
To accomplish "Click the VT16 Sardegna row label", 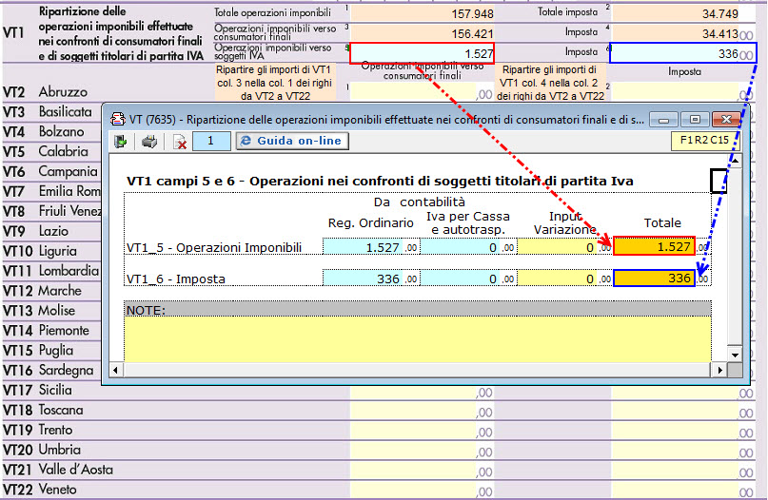I will pos(48,371).
